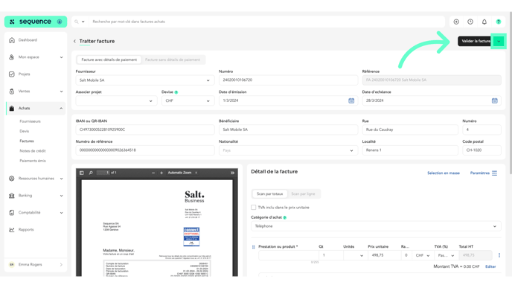Image resolution: width=512 pixels, height=288 pixels.
Task: Check TVA inclu dans le prix unitaire
Action: [253, 208]
